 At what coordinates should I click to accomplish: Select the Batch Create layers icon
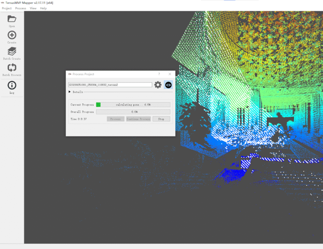tap(12, 51)
